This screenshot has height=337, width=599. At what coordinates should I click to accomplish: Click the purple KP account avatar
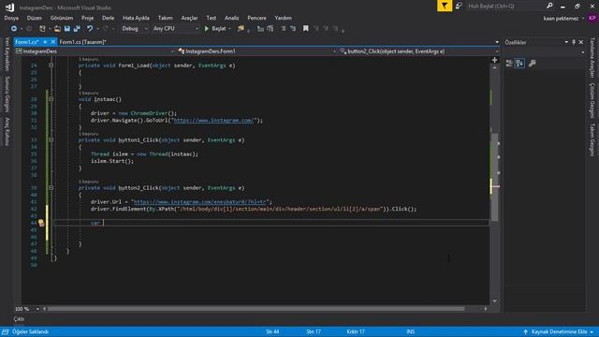point(592,18)
